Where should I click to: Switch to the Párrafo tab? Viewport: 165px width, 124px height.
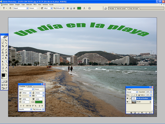tap(30, 86)
